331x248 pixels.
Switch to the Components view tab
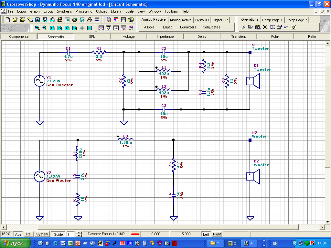(x=19, y=36)
